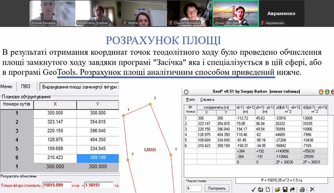
Task: Save the table with floppy disk icon
Action: pos(284,189)
